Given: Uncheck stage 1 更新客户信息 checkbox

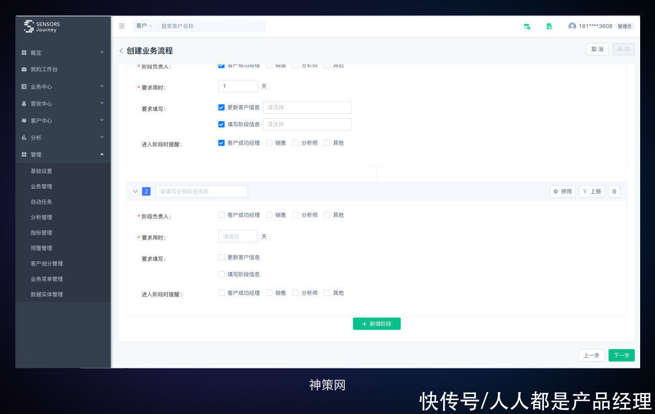Looking at the screenshot, I should tap(222, 107).
